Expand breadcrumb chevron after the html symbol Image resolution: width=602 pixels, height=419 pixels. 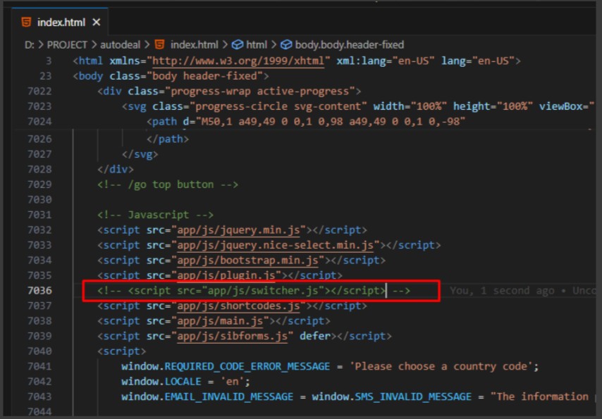pos(274,45)
